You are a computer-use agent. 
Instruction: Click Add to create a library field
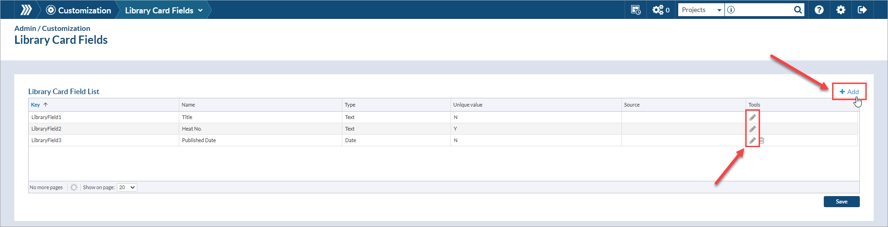click(x=849, y=92)
